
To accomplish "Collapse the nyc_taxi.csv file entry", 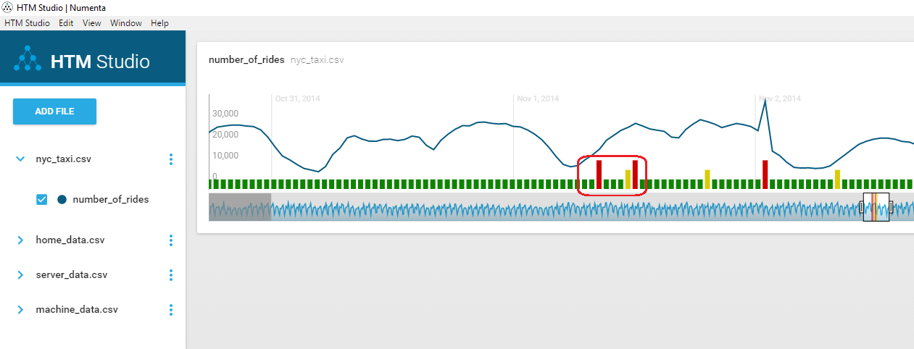I will (x=20, y=159).
